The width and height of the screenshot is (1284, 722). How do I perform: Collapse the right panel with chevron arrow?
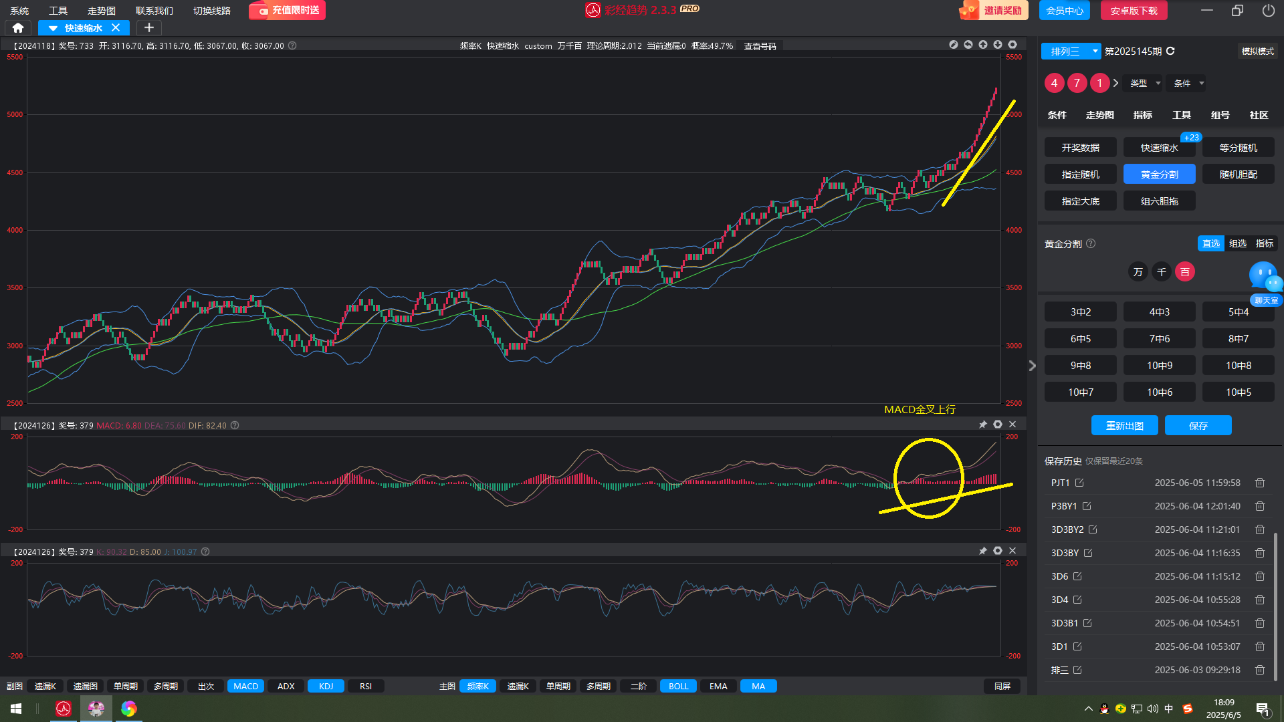pos(1032,366)
